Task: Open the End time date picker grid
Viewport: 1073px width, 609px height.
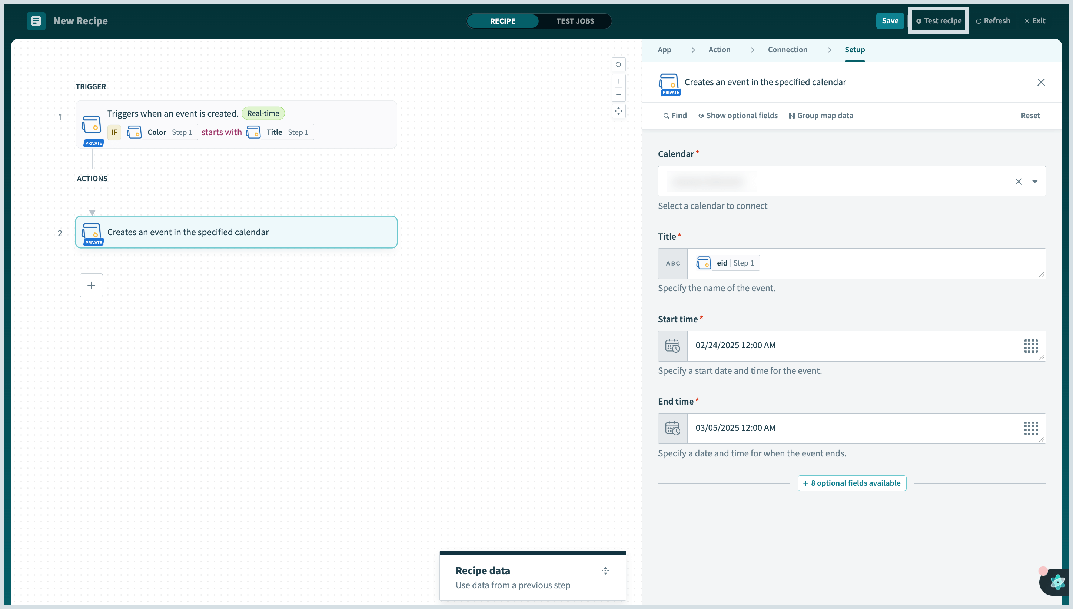Action: click(x=1030, y=428)
